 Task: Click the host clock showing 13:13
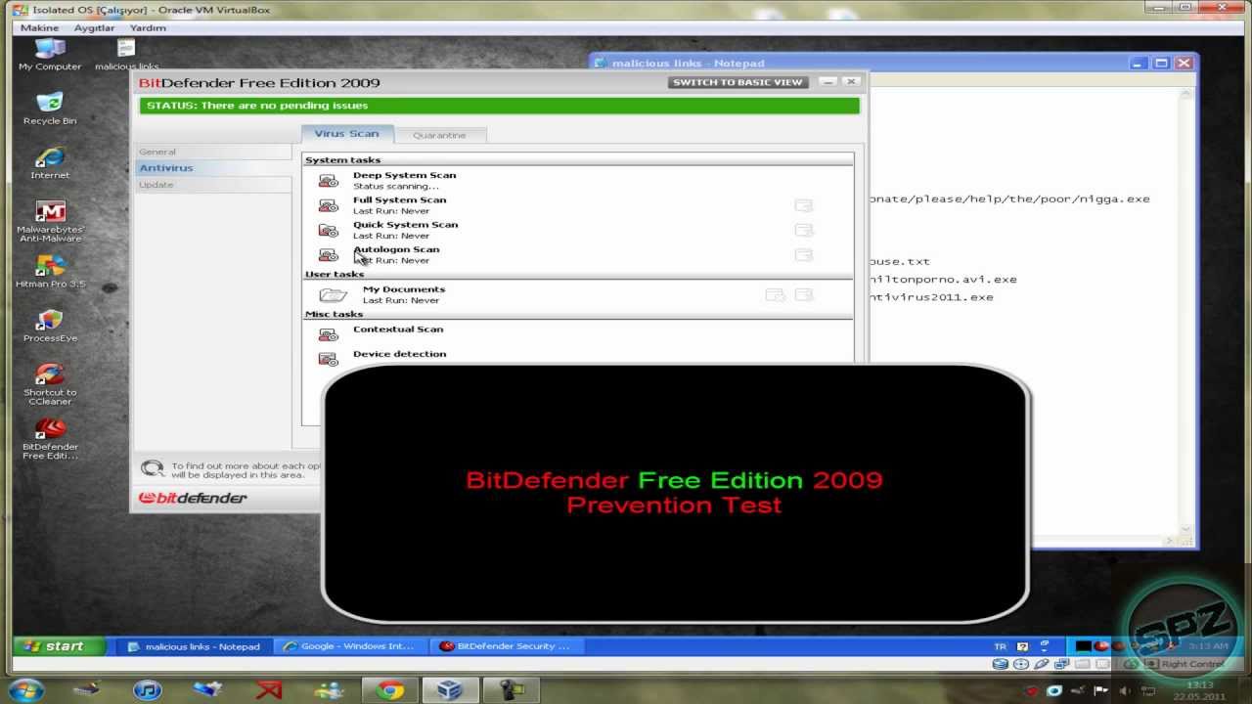[x=1199, y=685]
